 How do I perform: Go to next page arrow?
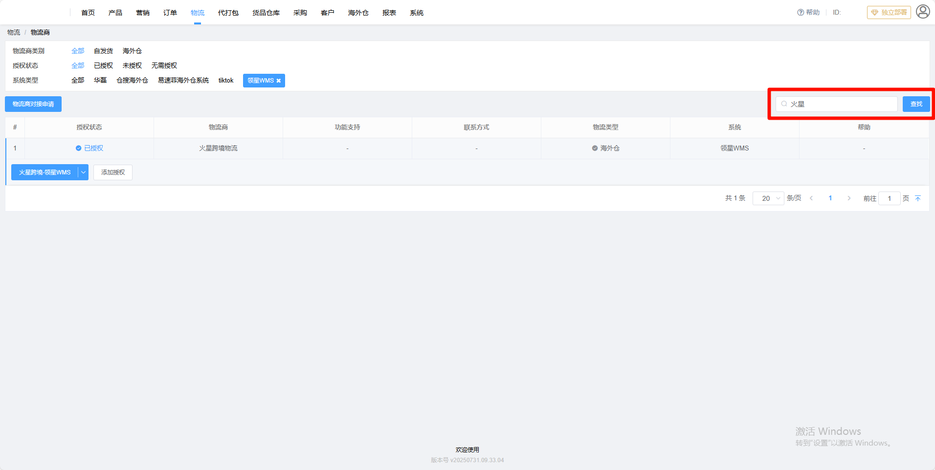click(849, 198)
